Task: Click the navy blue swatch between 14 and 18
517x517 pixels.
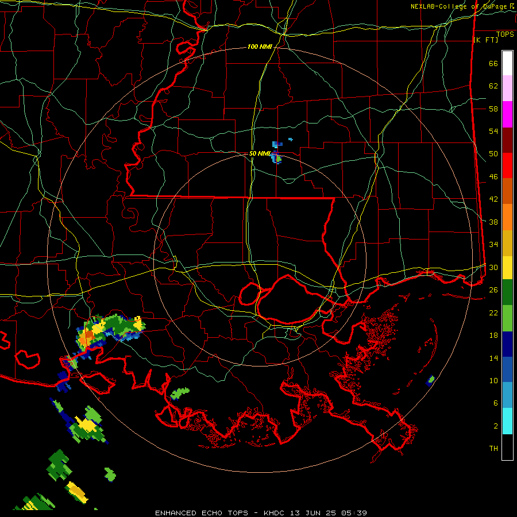Action: tap(507, 344)
